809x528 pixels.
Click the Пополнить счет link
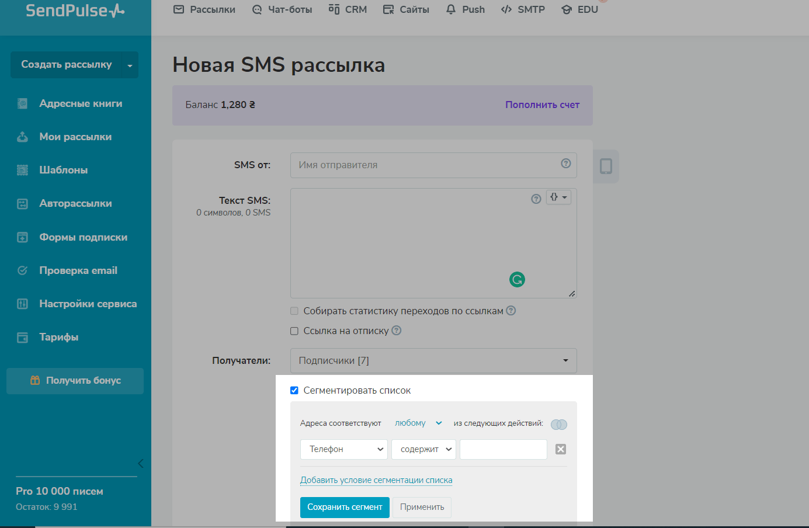click(x=542, y=105)
